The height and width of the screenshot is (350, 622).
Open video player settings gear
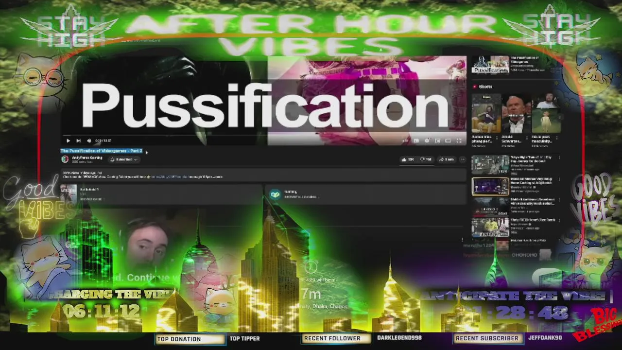click(x=427, y=141)
